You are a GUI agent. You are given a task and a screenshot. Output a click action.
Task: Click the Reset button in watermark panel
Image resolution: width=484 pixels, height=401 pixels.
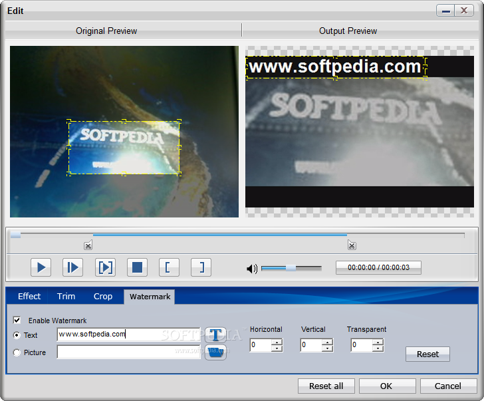click(427, 354)
